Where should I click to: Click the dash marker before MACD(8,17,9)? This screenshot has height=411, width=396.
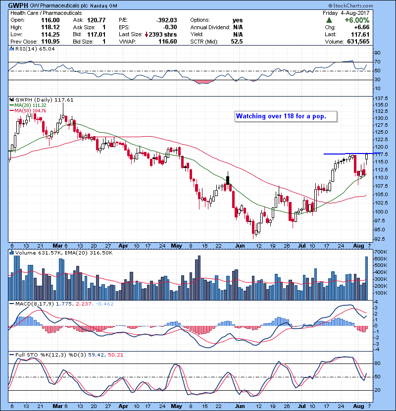pos(11,304)
